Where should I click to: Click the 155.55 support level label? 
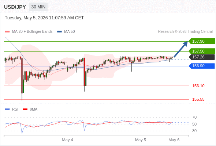click(198, 99)
